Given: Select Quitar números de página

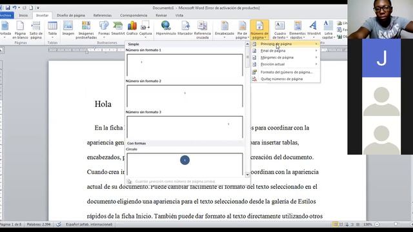Looking at the screenshot, I should pos(285,79).
